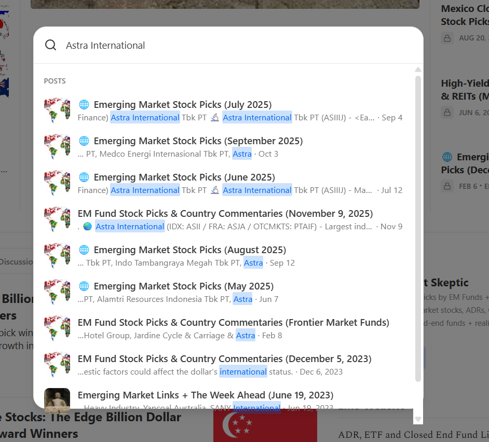Click Singapore flag image in background page
The height and width of the screenshot is (442, 489).
pos(265,425)
